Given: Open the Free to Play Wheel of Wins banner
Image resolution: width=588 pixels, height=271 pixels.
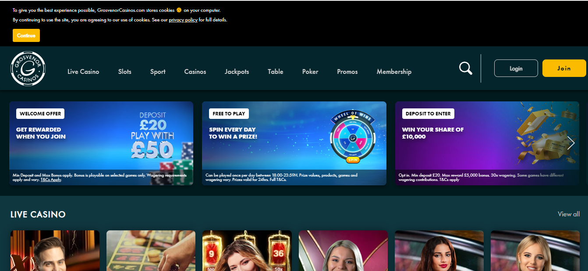Looking at the screenshot, I should (294, 143).
